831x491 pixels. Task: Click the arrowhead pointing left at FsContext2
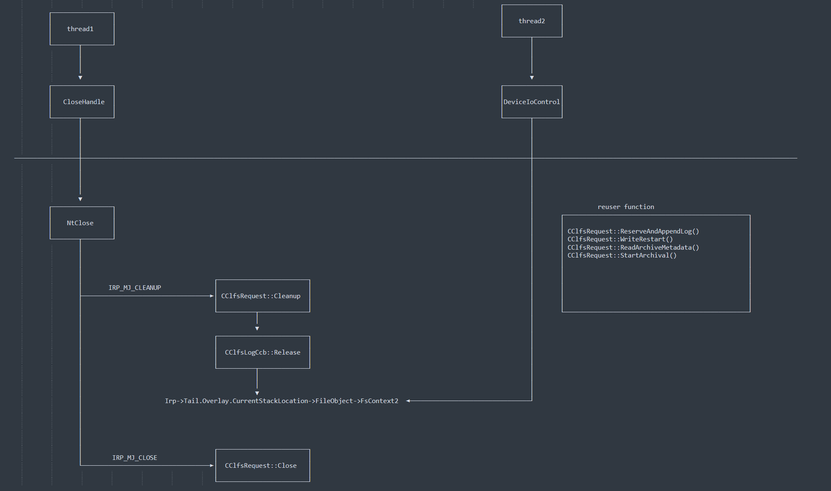point(409,401)
